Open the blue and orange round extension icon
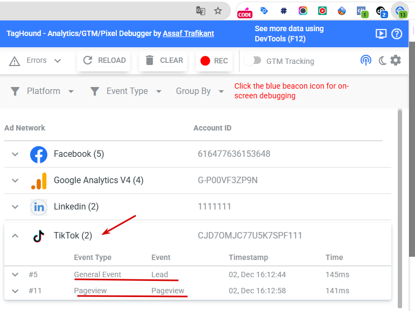This screenshot has width=415, height=311. (x=342, y=11)
